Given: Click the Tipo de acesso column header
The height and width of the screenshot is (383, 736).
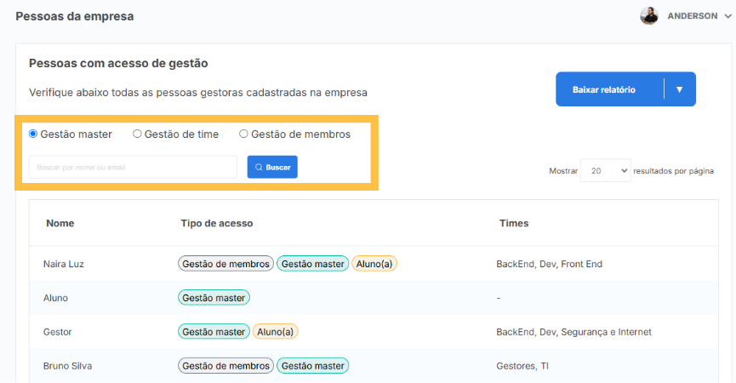Looking at the screenshot, I should (217, 223).
